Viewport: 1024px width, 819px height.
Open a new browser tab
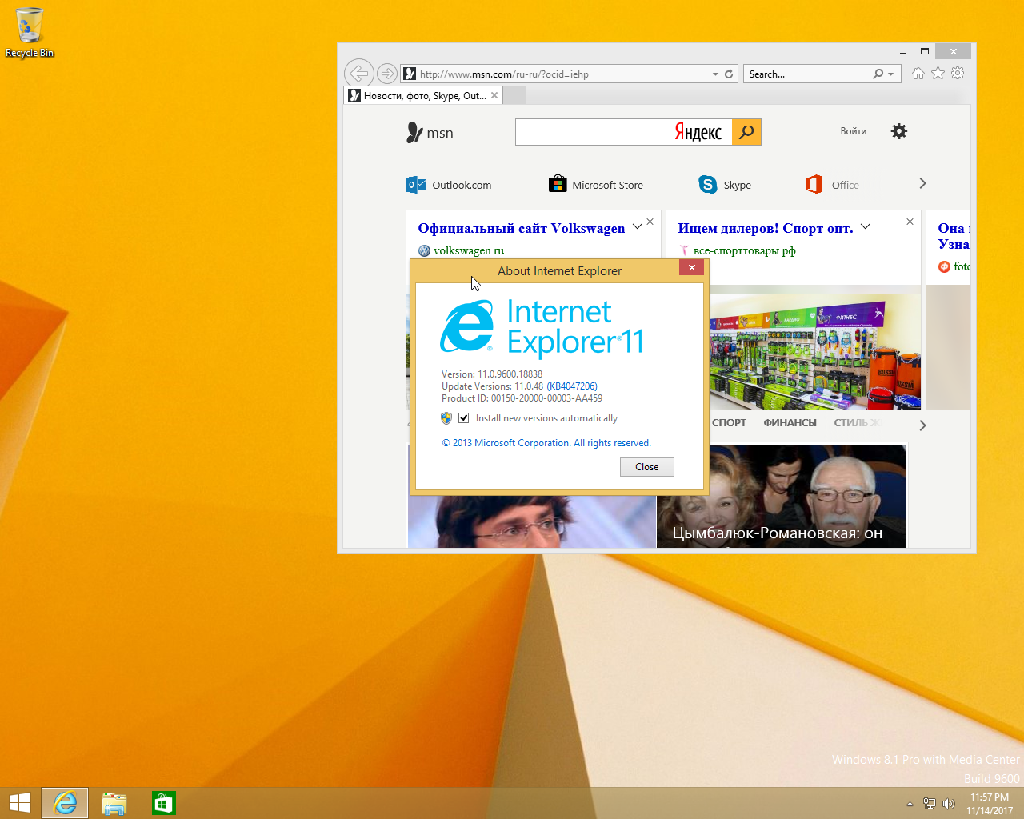(x=514, y=96)
